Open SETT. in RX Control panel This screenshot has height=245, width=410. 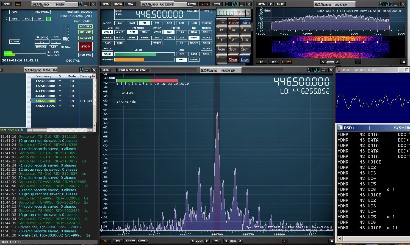pos(106,4)
